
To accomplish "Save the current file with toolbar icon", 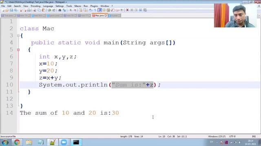I will [x=11, y=10].
